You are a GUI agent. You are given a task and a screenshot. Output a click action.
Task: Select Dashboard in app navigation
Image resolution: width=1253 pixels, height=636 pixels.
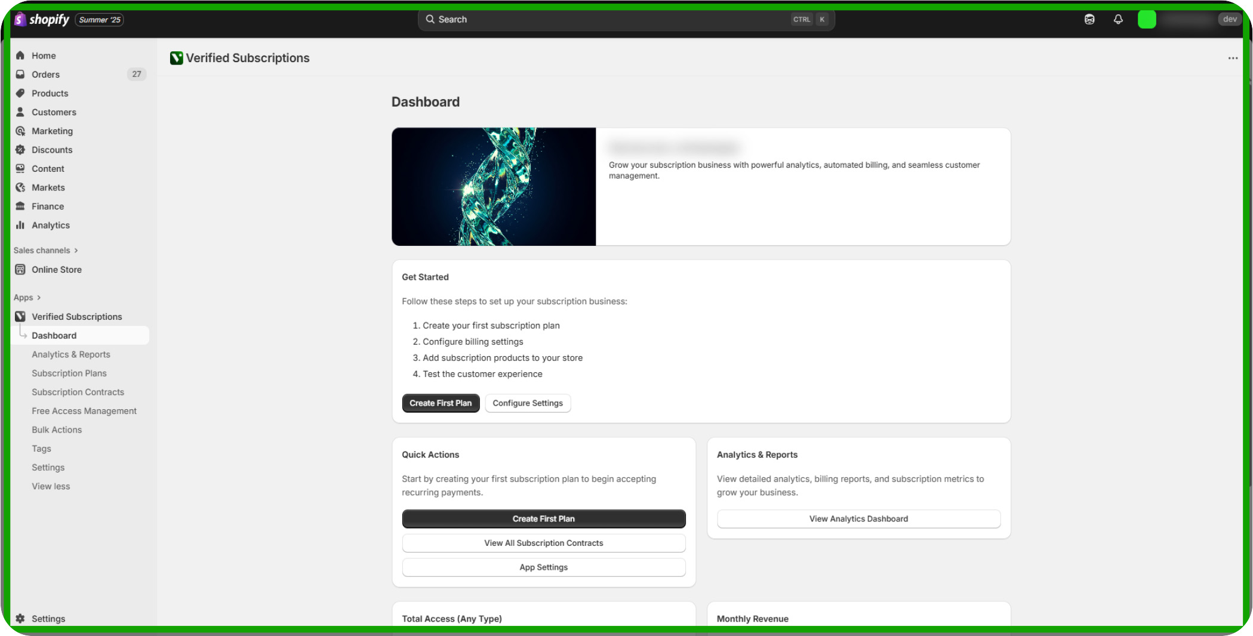[x=80, y=335]
